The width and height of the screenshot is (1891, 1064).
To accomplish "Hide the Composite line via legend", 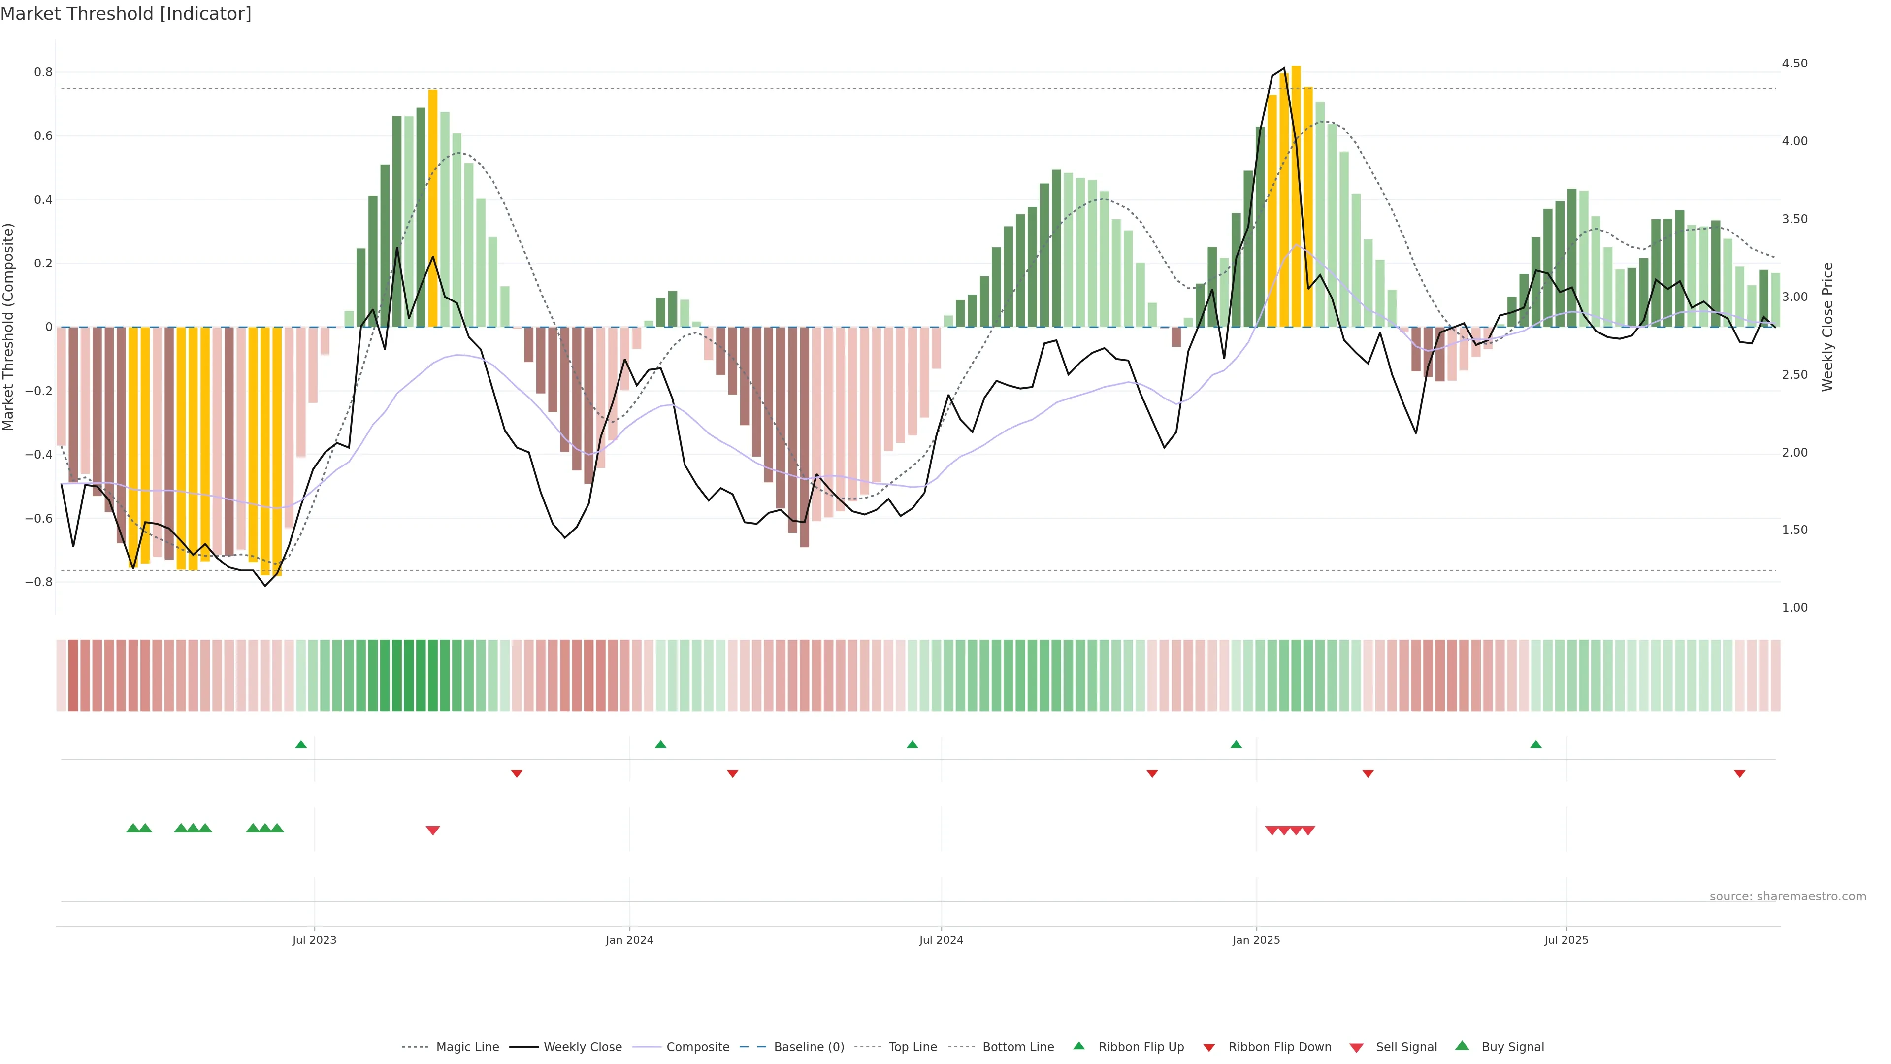I will [x=697, y=1046].
